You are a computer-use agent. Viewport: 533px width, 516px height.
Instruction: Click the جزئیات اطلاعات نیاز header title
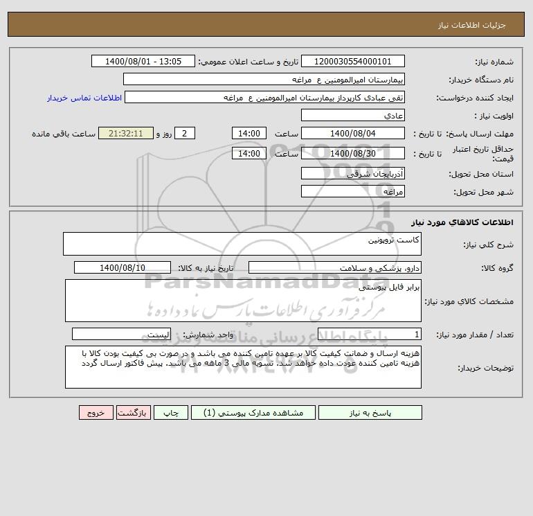tap(472, 25)
